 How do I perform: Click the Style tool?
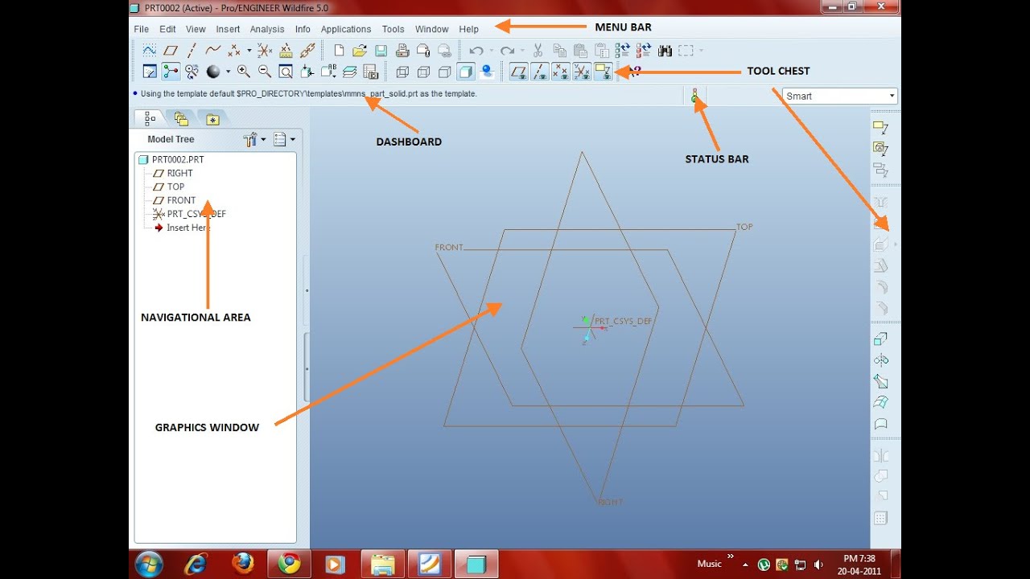click(881, 423)
